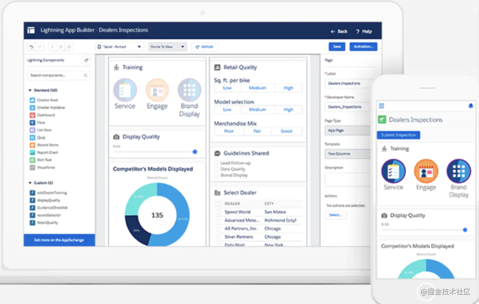The image size is (479, 304).
Task: Open Help in the header
Action: (x=364, y=31)
